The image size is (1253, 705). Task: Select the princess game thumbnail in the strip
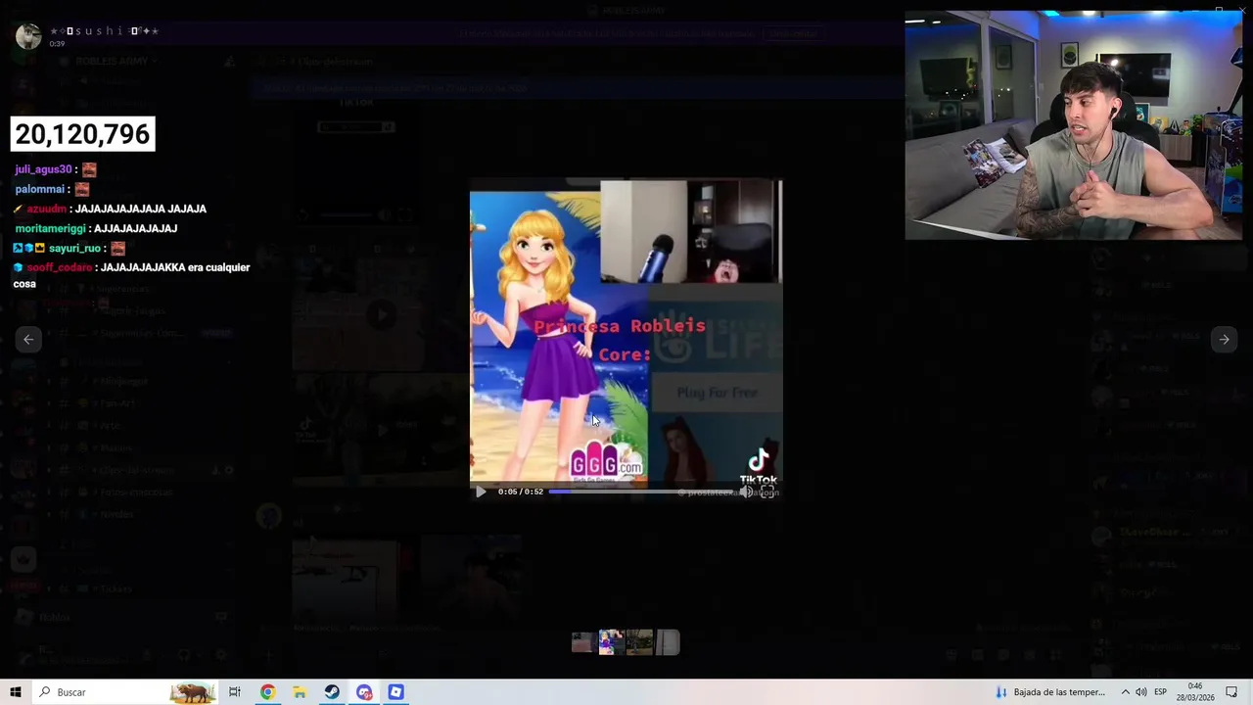tap(611, 642)
